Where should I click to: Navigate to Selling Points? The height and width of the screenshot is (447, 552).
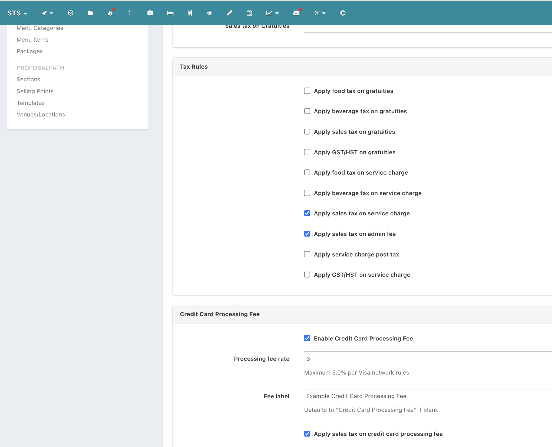(35, 91)
